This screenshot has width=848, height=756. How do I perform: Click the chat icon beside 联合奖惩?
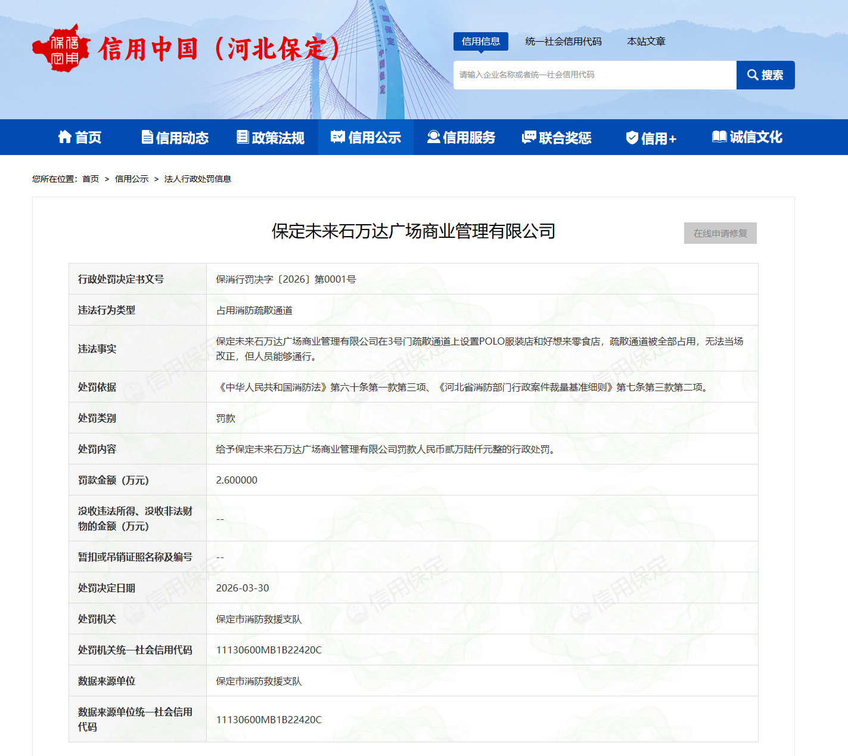pyautogui.click(x=529, y=137)
